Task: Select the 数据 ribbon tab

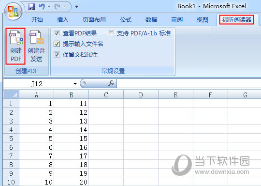Action: (x=151, y=20)
